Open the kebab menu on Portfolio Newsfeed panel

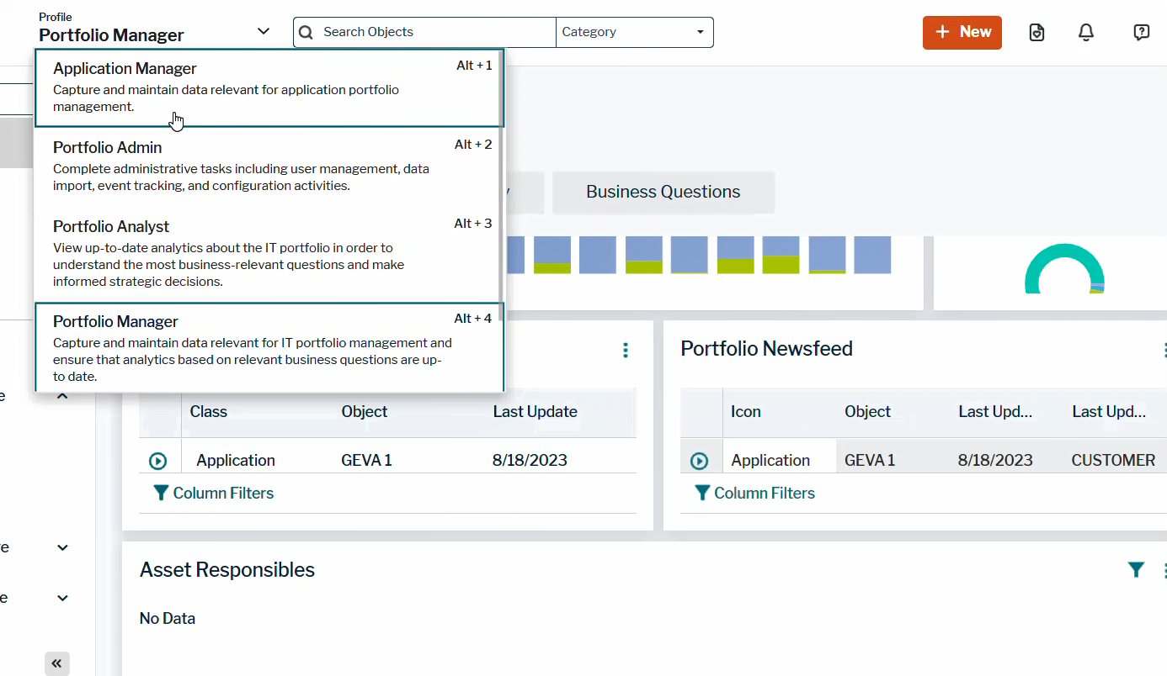pyautogui.click(x=1164, y=350)
